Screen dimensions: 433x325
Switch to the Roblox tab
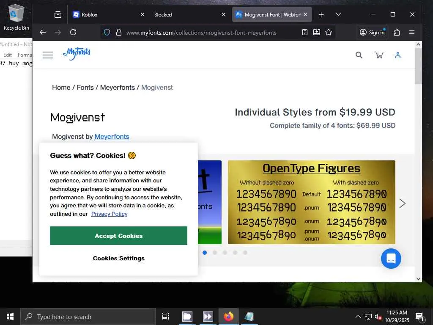(x=109, y=15)
